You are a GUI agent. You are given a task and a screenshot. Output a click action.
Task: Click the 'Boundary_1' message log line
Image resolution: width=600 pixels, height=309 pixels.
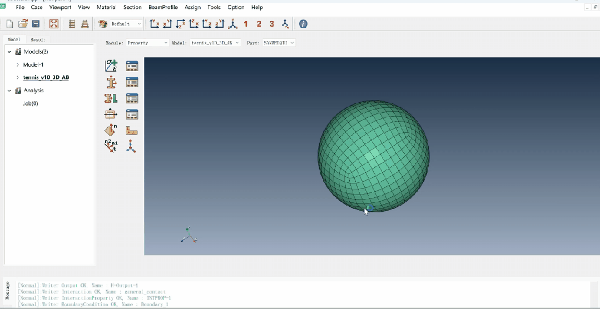[93, 305]
